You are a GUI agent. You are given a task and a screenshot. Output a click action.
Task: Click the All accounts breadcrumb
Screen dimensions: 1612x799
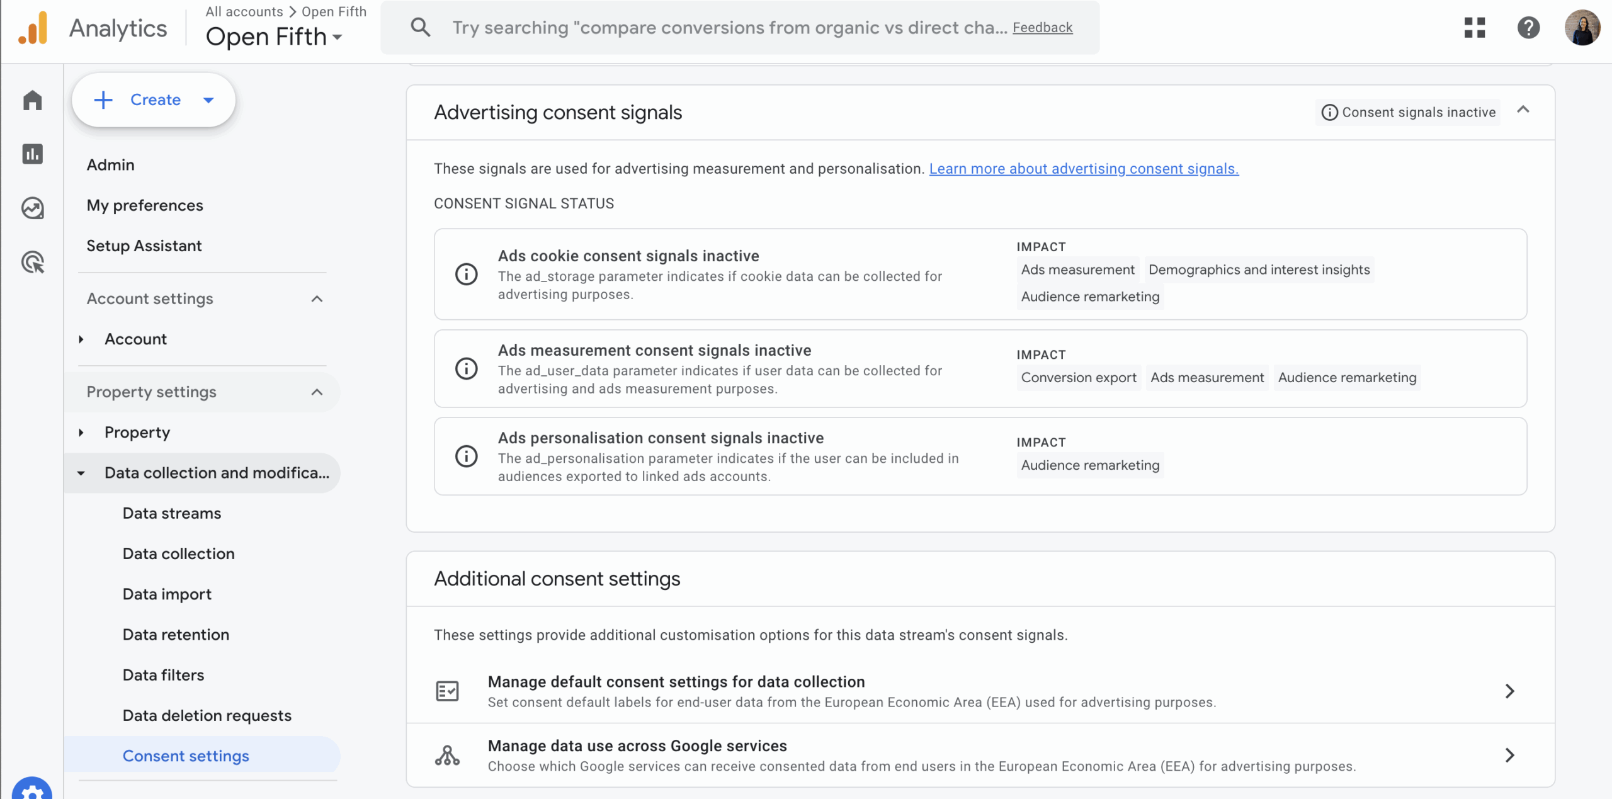pos(244,11)
